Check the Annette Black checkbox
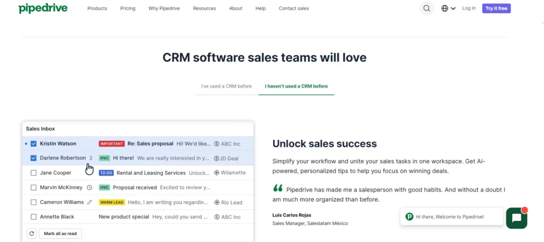The height and width of the screenshot is (242, 544). pyautogui.click(x=33, y=217)
